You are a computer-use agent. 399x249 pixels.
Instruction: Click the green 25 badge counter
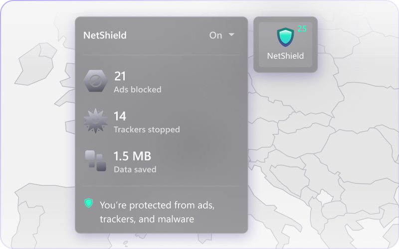(302, 29)
